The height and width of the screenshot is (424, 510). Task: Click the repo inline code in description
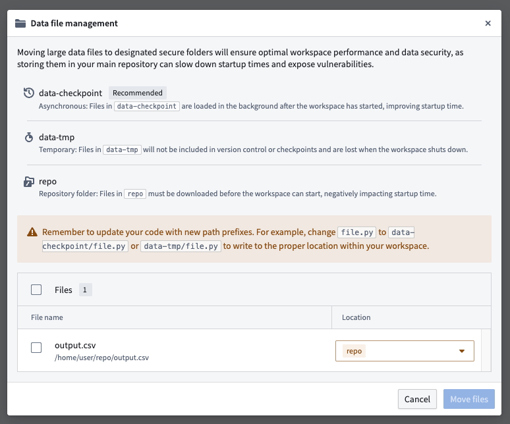(135, 194)
